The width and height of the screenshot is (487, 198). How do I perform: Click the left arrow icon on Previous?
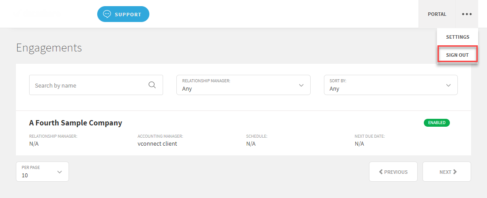tap(381, 172)
